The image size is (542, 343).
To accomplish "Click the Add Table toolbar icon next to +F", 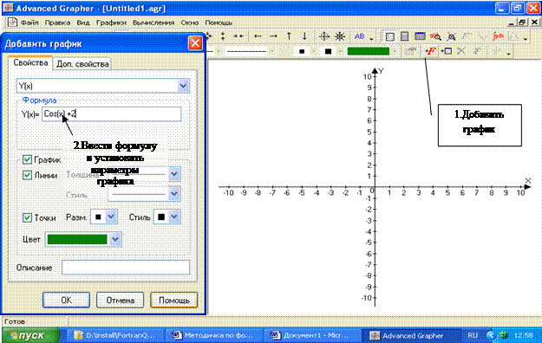I will (447, 51).
